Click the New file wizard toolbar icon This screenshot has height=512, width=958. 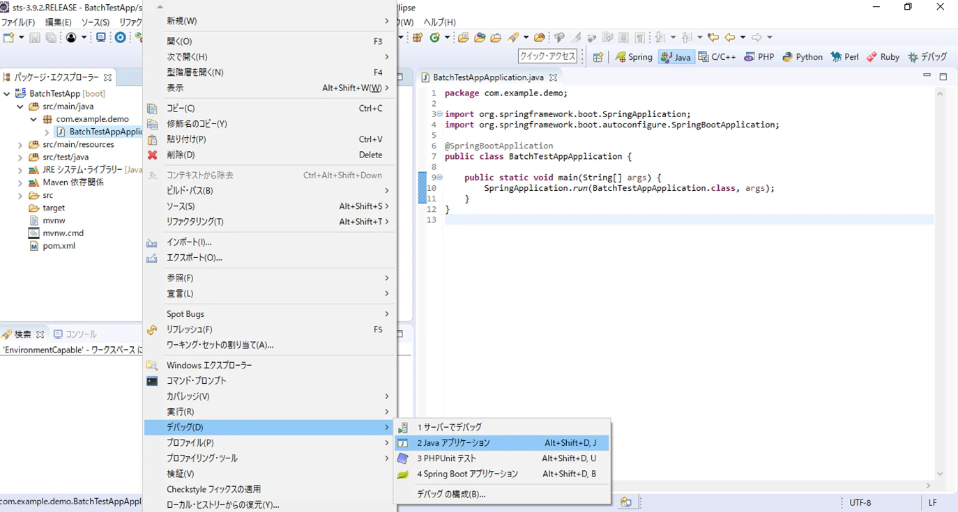[x=9, y=38]
